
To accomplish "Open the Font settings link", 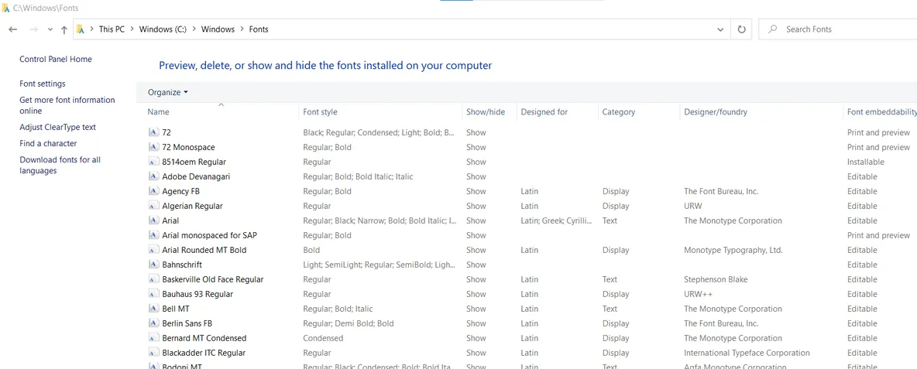I will (43, 84).
